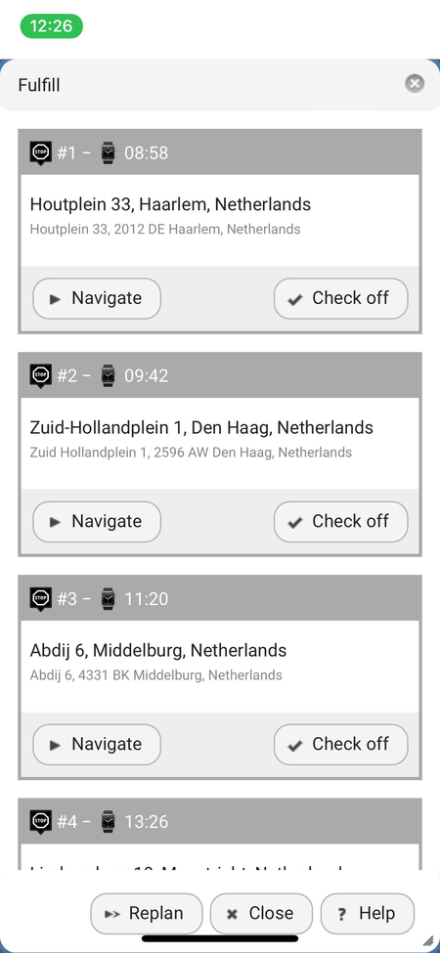Tap the watch icon beside 13:26
Image resolution: width=440 pixels, height=953 pixels.
[109, 822]
